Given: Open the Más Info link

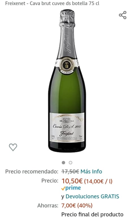Looking at the screenshot, I should (x=91, y=171).
